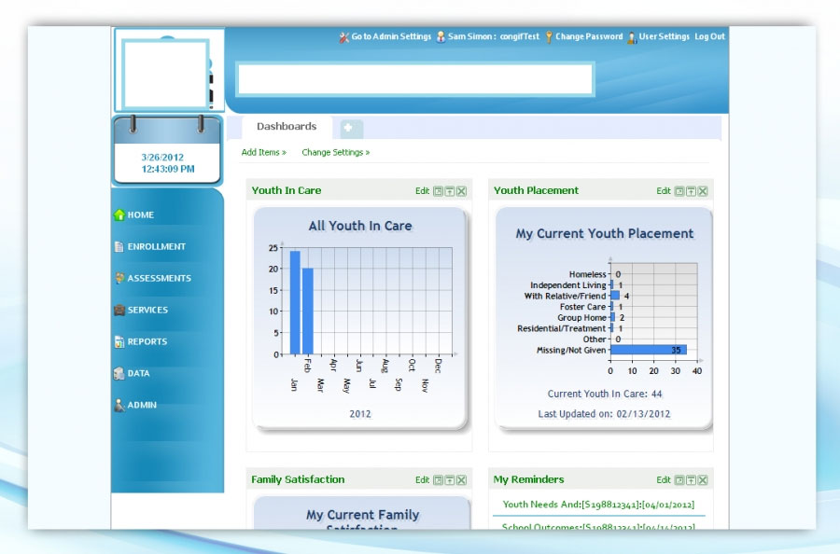Open the Youth Needs And reminder dated 04/01/2012
Image resolution: width=840 pixels, height=554 pixels.
(598, 505)
